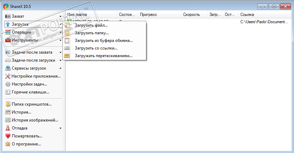Click the icon for Задачи после захвата

coord(8,52)
